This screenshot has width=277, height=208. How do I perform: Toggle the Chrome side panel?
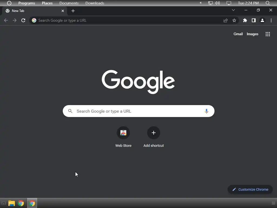pos(254,20)
